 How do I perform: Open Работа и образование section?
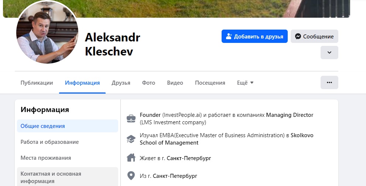click(x=49, y=142)
